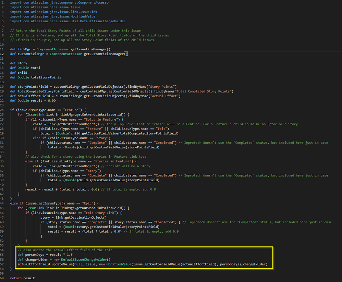The image size is (342, 282).
Task: Click line number 44 in gutter
Action: 2,203
